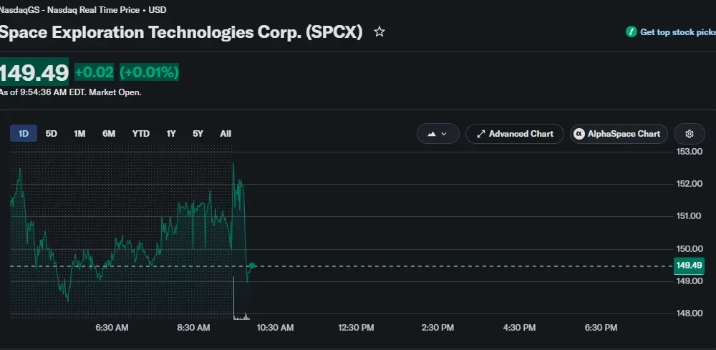The width and height of the screenshot is (716, 350).
Task: Click the 153.00 axis label
Action: [689, 152]
